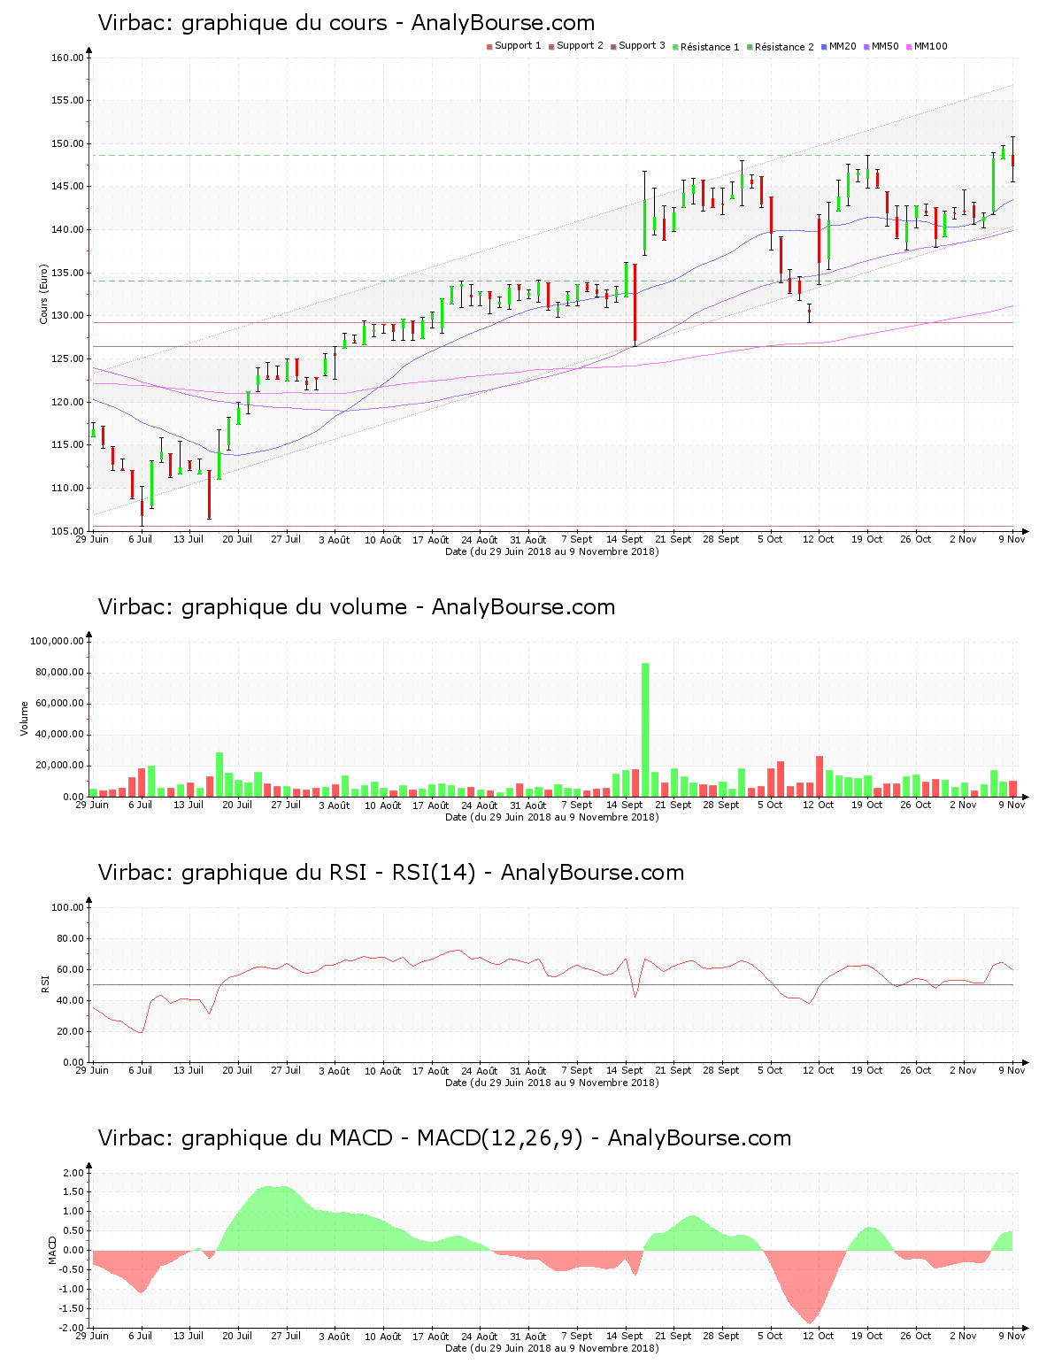This screenshot has width=1062, height=1372.
Task: Select the 'Support 3' legend label
Action: tap(642, 46)
